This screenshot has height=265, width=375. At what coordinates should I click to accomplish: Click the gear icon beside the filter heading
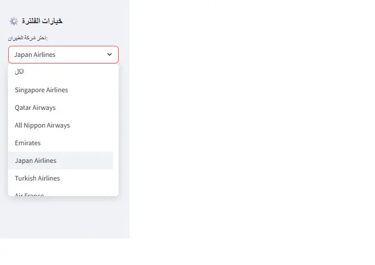14,21
